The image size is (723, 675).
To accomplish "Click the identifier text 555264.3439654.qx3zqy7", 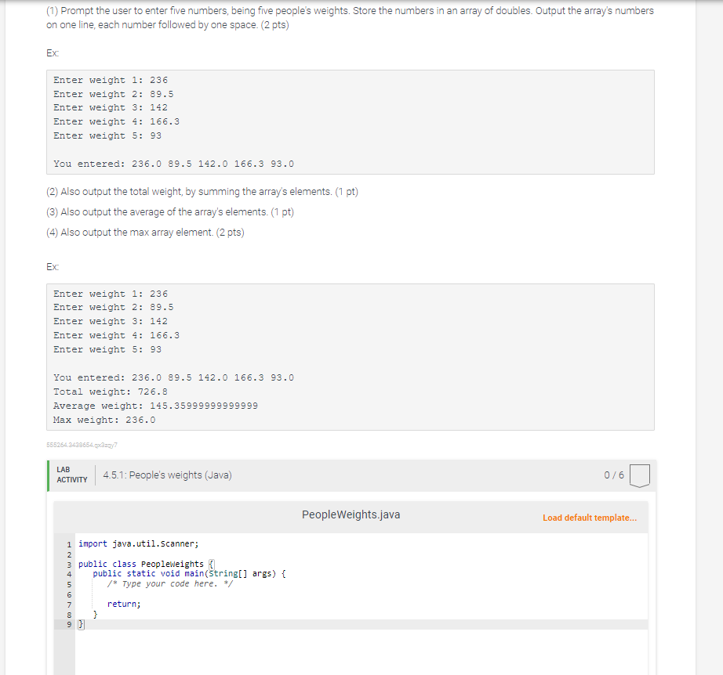I will (x=81, y=445).
